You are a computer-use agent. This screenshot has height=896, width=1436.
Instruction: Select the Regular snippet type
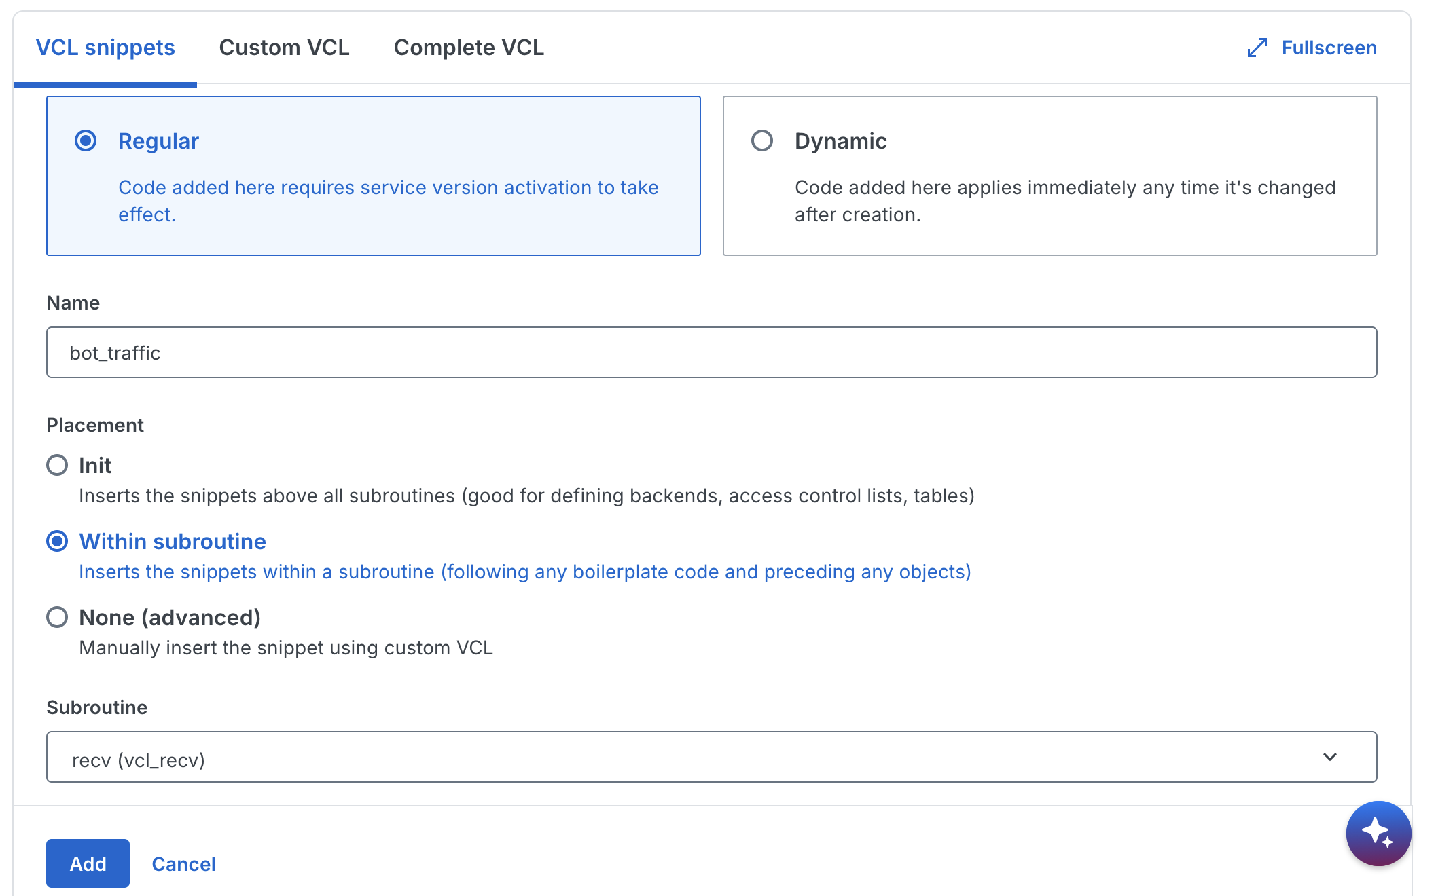(x=86, y=141)
